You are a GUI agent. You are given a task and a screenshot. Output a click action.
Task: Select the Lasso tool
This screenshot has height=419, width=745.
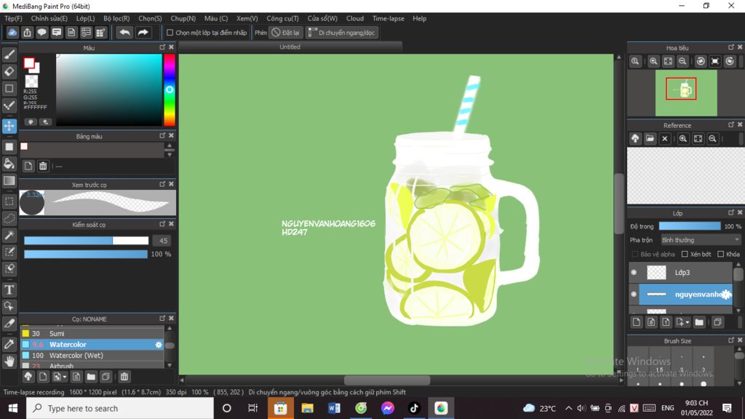click(x=9, y=218)
